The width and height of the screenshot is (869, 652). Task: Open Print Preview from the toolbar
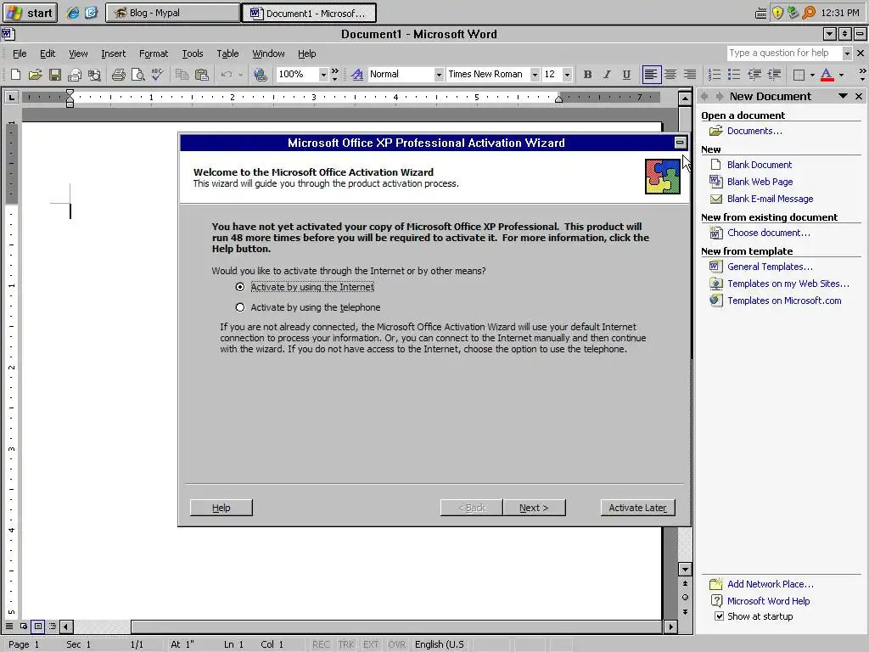tap(138, 75)
